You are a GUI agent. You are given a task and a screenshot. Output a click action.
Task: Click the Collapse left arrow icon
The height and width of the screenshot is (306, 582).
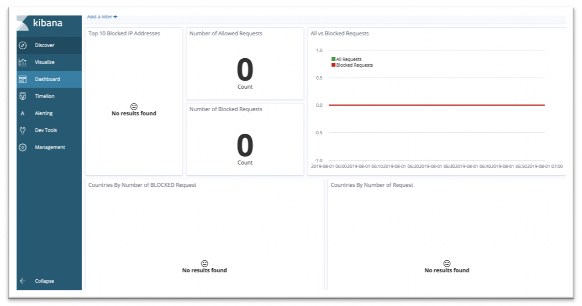point(23,281)
